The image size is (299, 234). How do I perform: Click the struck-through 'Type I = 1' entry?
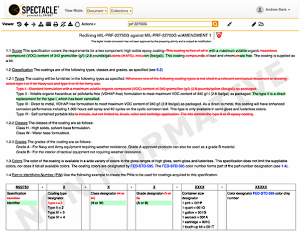click(x=55, y=203)
